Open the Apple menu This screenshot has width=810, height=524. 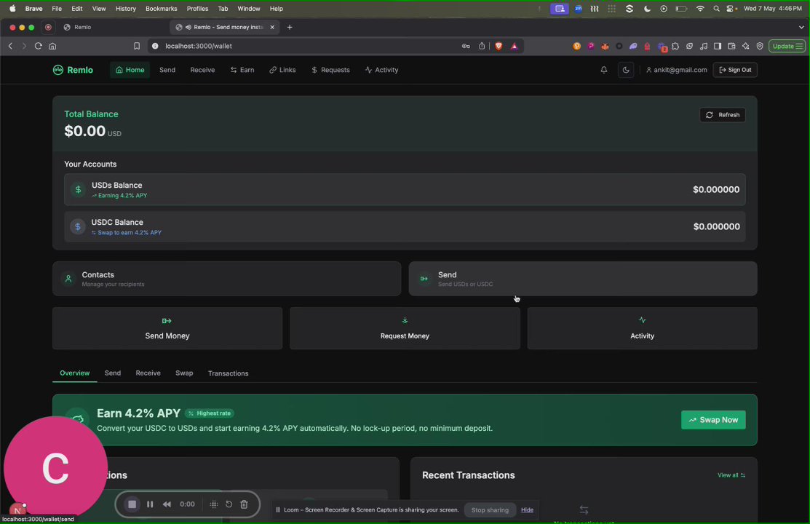pos(12,9)
